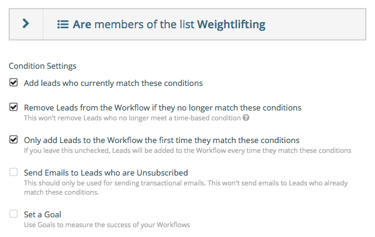The image size is (375, 237).
Task: Click the help question mark icon
Action: (246, 118)
